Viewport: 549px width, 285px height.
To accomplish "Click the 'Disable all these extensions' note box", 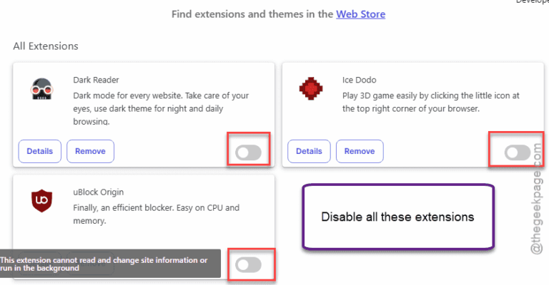I will click(397, 217).
